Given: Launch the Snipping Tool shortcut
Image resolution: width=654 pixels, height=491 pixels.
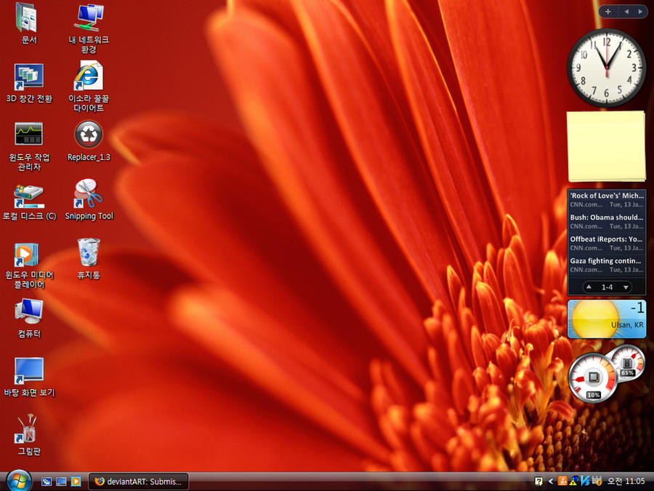Looking at the screenshot, I should coord(89,199).
